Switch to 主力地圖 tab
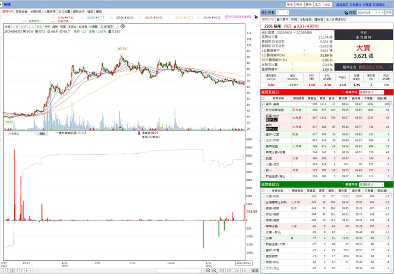394x274 pixels. [x=64, y=12]
